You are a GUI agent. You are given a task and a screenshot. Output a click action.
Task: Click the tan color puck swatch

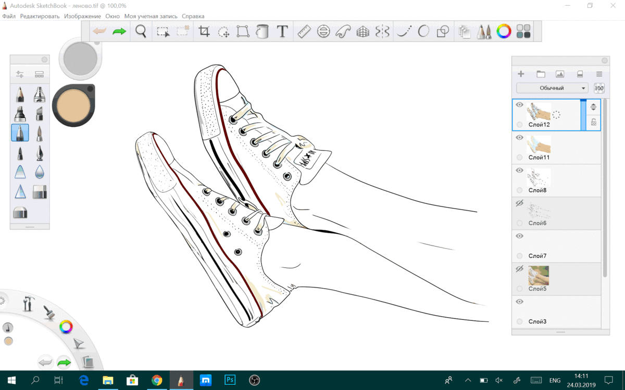(x=73, y=106)
